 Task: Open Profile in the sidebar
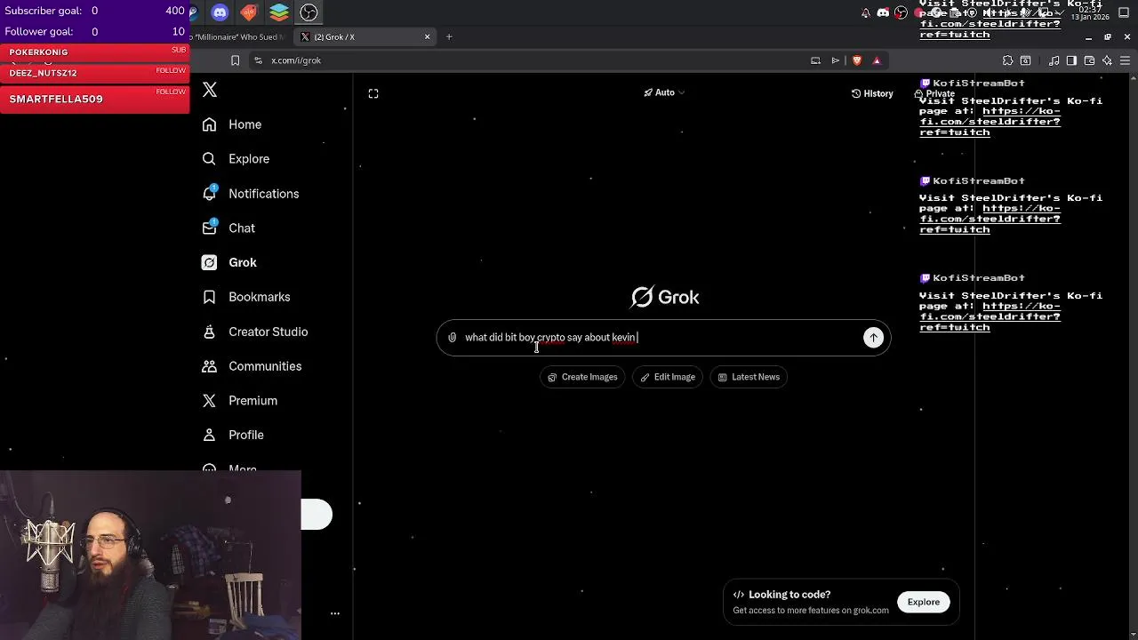233,436
